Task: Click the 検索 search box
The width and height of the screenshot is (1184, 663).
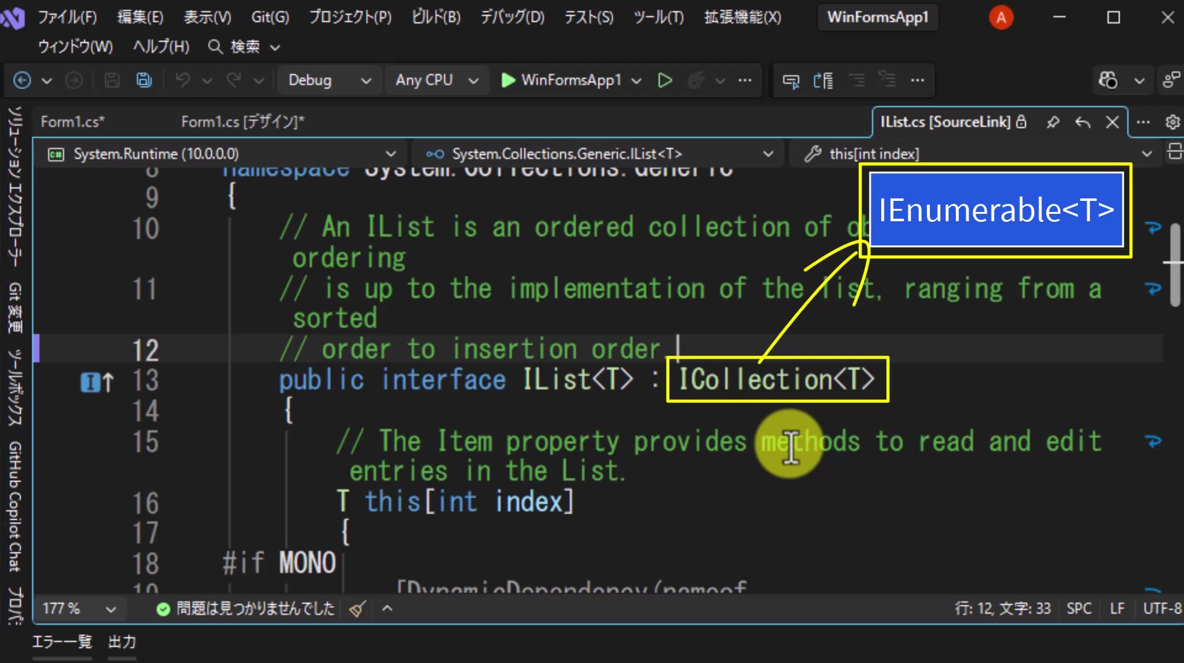Action: (244, 46)
